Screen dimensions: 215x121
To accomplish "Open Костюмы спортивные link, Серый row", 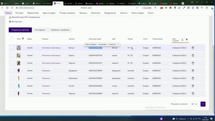I will [x=51, y=55].
